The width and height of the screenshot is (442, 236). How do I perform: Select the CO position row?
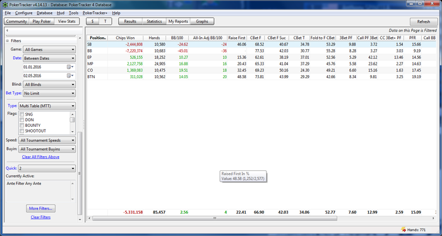coord(261,70)
